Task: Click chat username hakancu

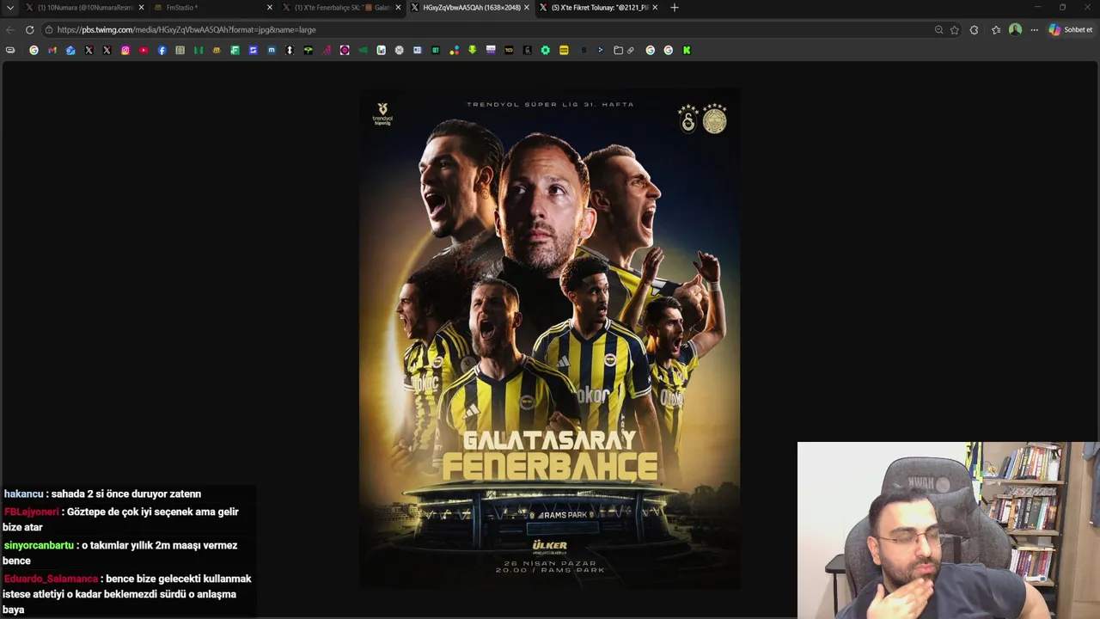Action: [23, 494]
